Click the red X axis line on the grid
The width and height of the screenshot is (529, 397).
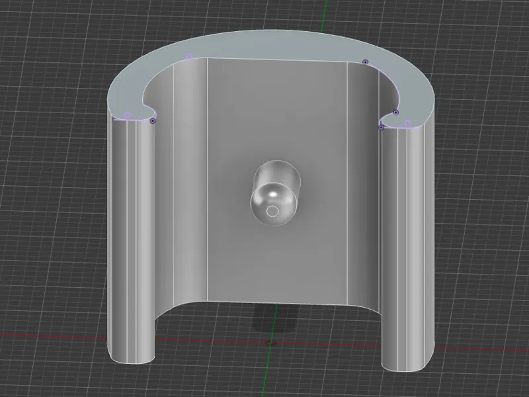click(x=54, y=336)
